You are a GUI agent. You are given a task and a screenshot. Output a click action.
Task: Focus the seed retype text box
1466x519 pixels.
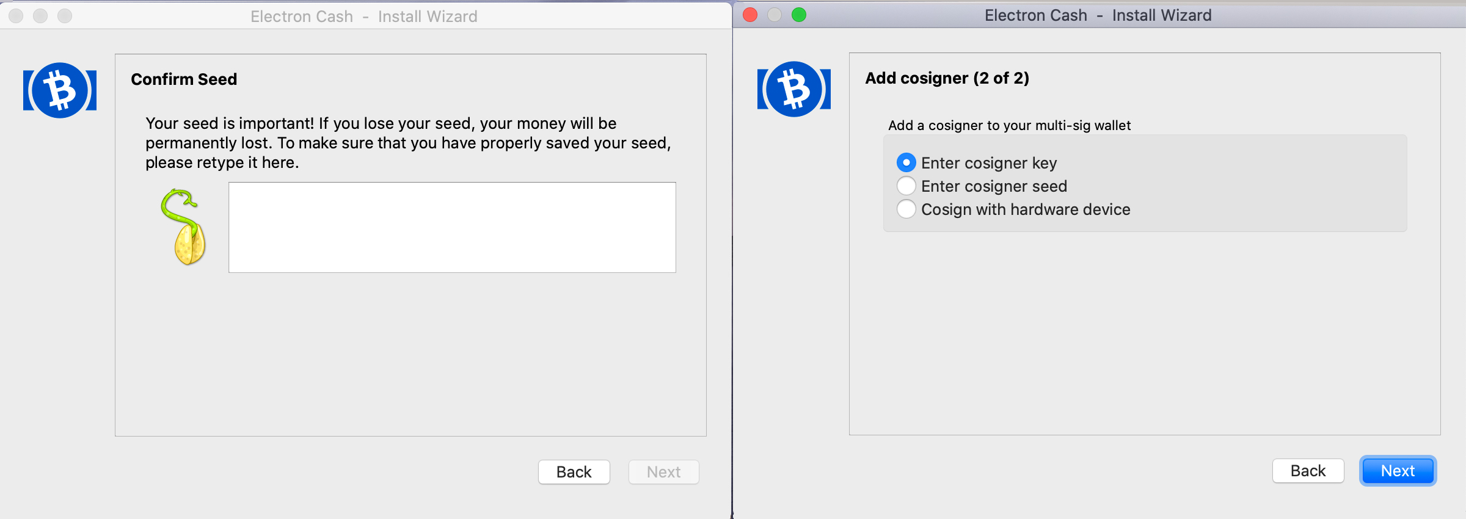(452, 227)
